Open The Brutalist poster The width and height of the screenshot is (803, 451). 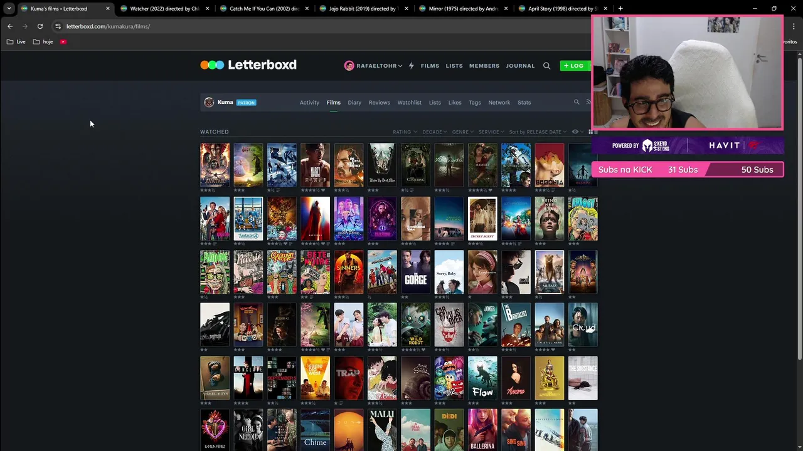pyautogui.click(x=516, y=325)
